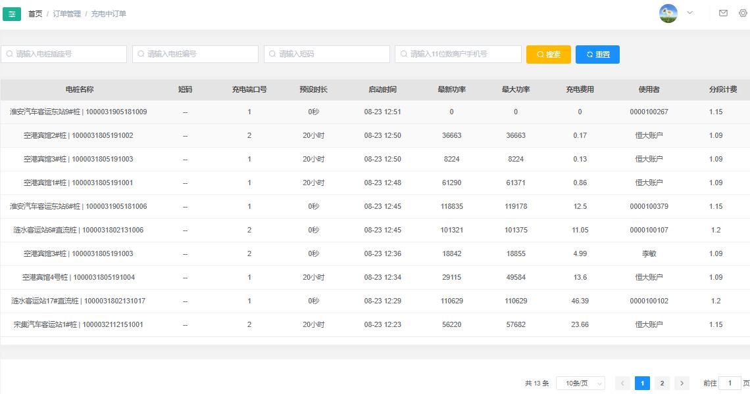Focus the 11位数商户手机号 input field
Screen dimensions: 750x394
coord(459,54)
